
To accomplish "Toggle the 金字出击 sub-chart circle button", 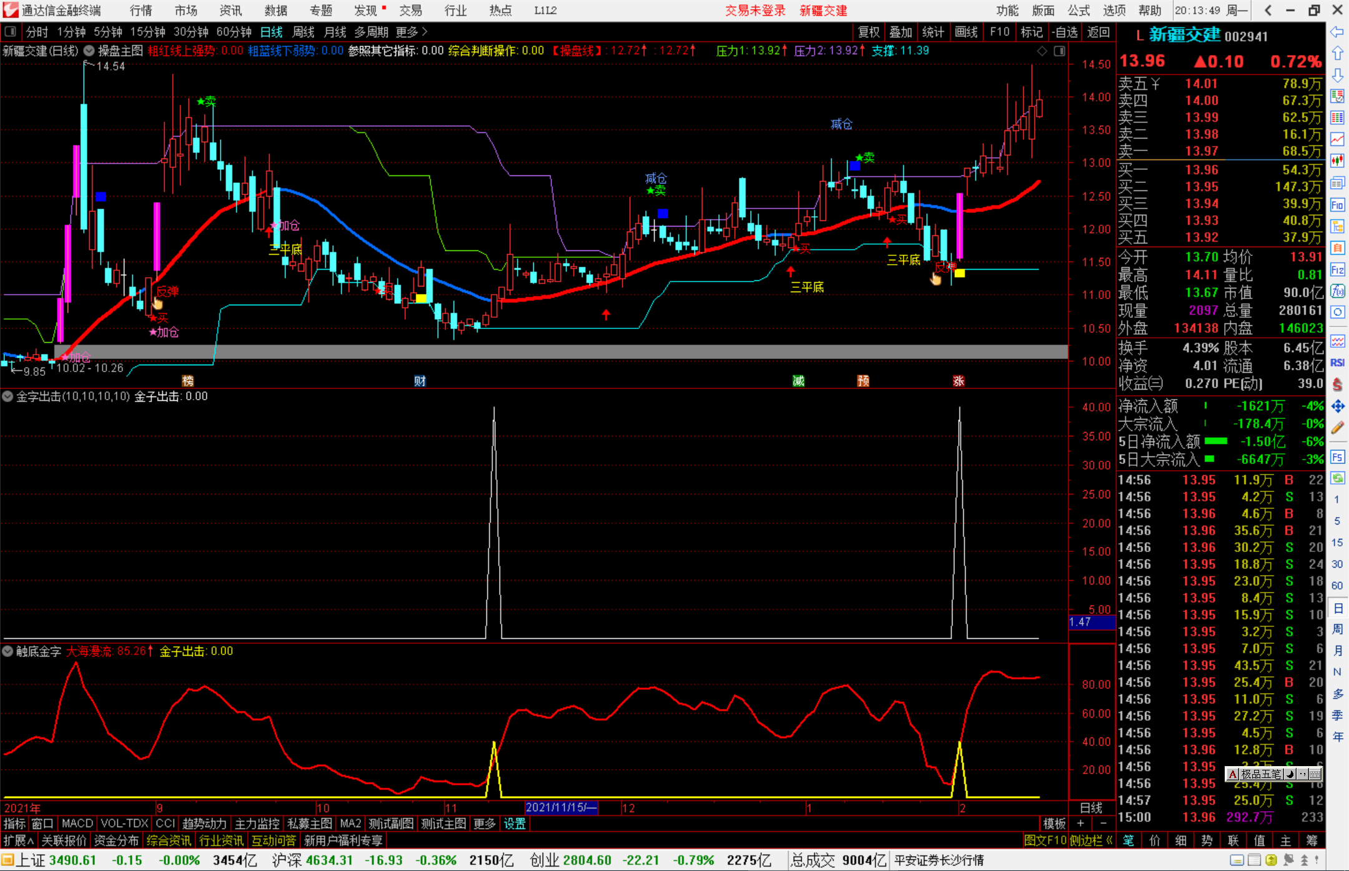I will tap(7, 396).
